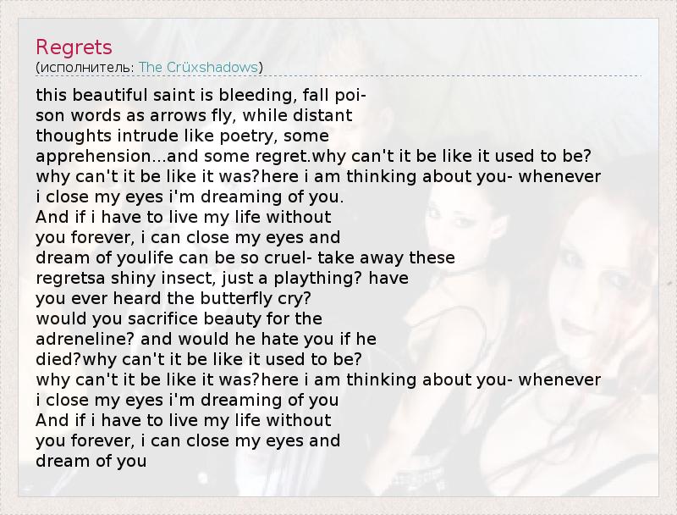Click the final 'dream of you' lyric line
The height and width of the screenshot is (515, 677).
point(91,461)
